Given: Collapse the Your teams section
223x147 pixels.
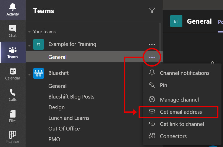Looking at the screenshot, I should (29, 32).
